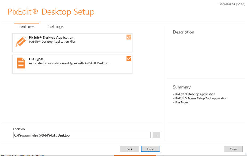
Task: Select the PixEdit Desktop Application feature title
Action: (51, 38)
